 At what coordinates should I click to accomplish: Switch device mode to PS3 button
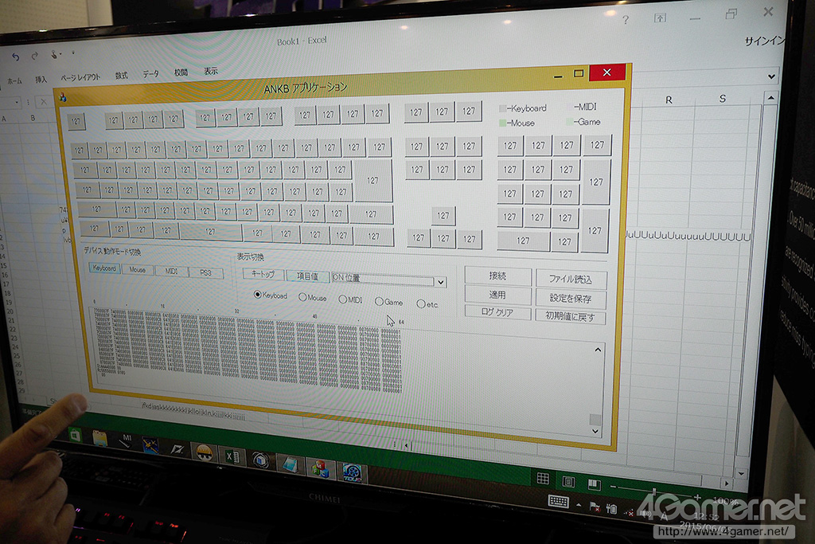pos(206,272)
